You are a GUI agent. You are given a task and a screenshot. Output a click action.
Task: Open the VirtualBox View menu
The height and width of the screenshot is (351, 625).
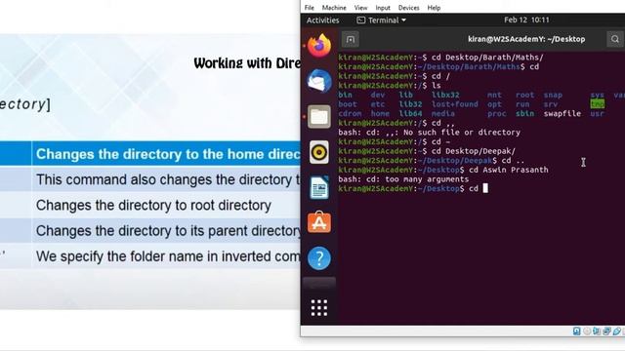(x=360, y=8)
